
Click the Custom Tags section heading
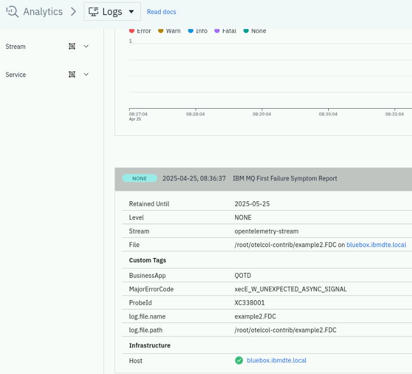[x=147, y=260]
